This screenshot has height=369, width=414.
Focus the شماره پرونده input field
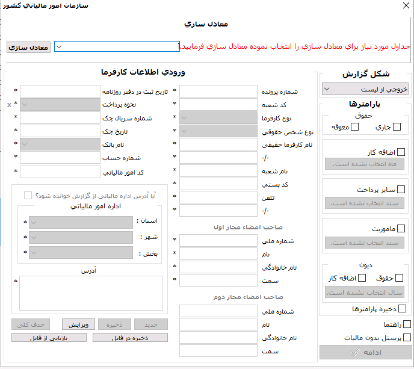coord(218,91)
